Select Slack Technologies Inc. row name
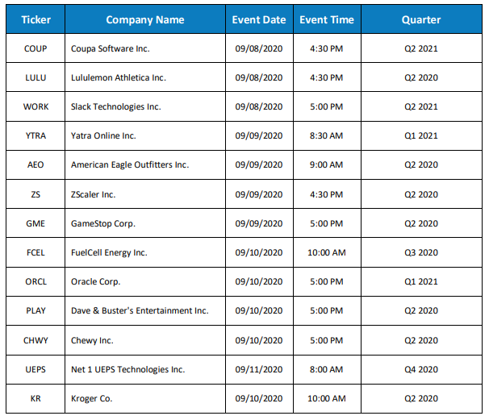The height and width of the screenshot is (420, 489). point(145,106)
